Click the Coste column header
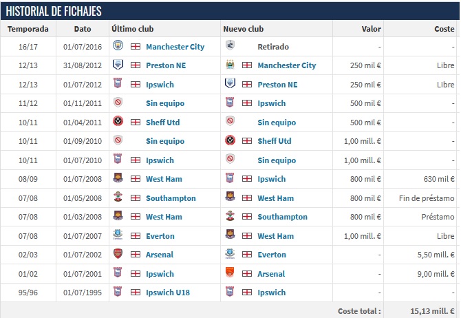461x318 pixels. [x=443, y=29]
